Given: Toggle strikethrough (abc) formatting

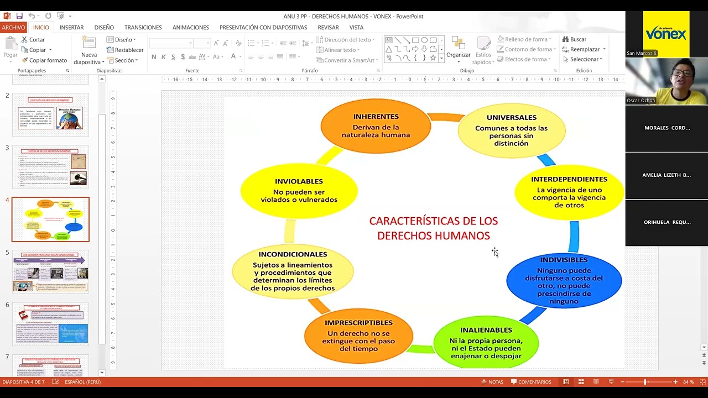Looking at the screenshot, I should pyautogui.click(x=192, y=56).
